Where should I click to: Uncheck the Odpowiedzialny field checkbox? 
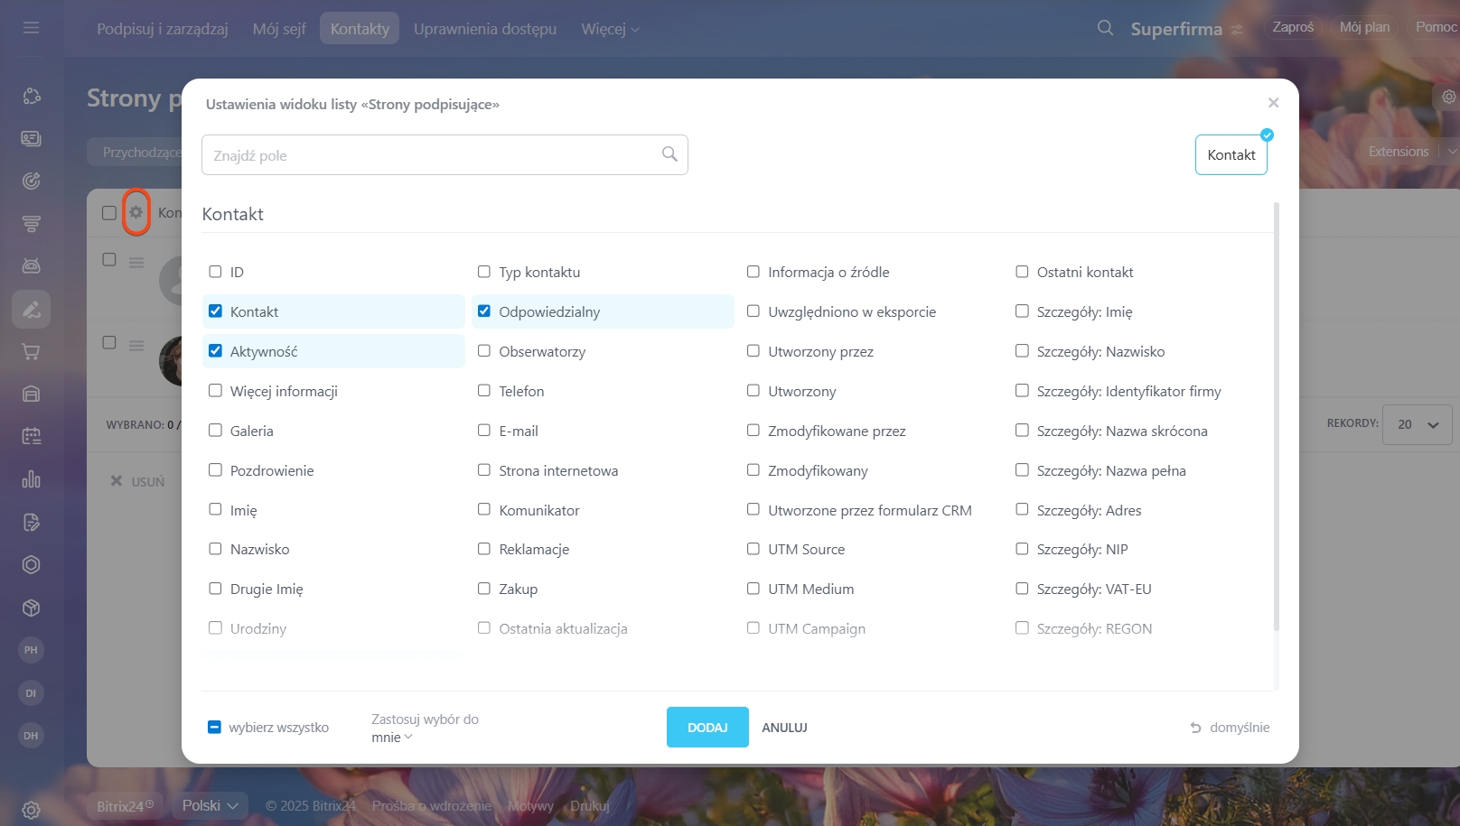(484, 311)
